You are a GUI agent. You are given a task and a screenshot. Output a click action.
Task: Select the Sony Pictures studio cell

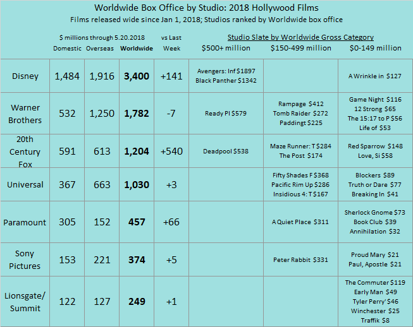point(25,259)
